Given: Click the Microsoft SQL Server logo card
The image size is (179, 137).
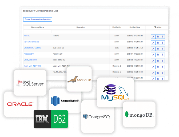Looking at the screenshot, I should (30, 83).
